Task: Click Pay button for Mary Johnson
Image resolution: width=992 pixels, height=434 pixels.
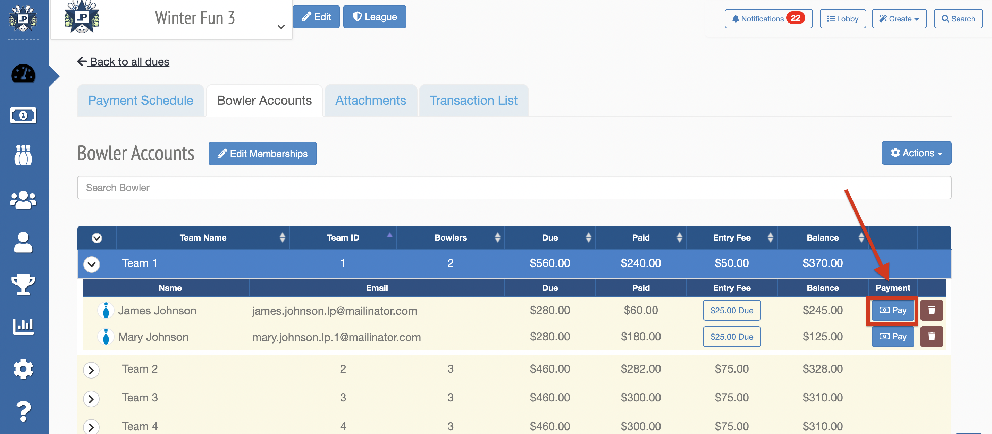Action: [x=892, y=337]
